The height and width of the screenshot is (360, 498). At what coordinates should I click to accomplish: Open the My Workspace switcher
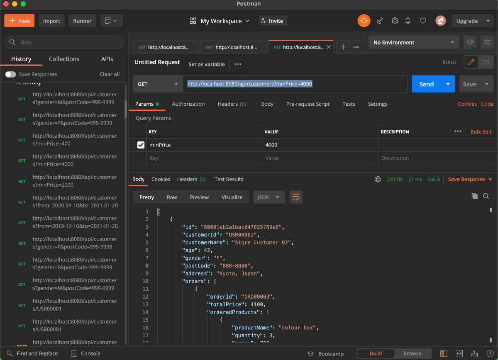coord(225,21)
